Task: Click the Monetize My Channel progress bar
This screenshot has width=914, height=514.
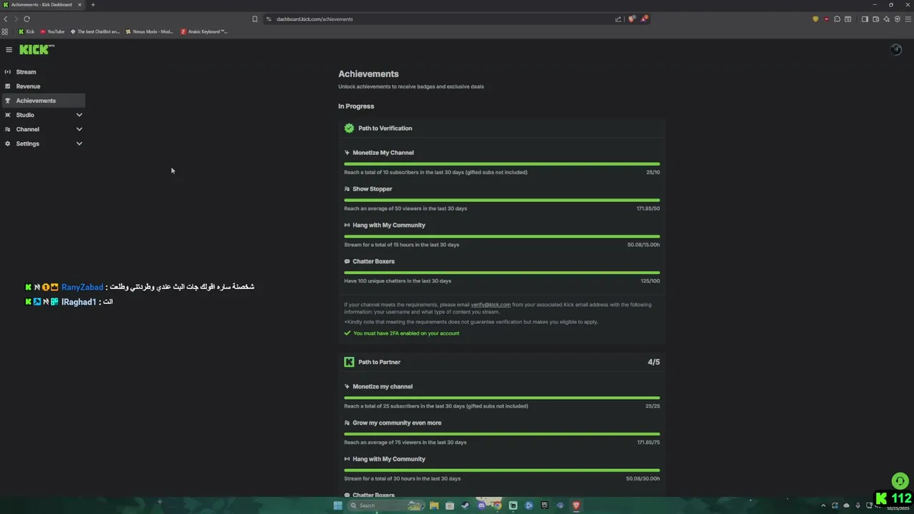Action: pos(502,164)
